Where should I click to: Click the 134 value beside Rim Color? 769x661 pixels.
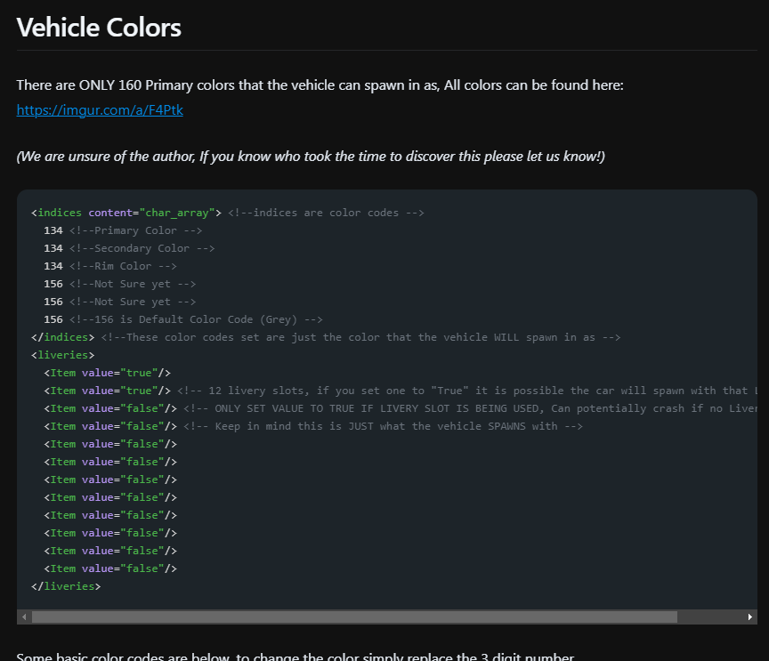(53, 266)
